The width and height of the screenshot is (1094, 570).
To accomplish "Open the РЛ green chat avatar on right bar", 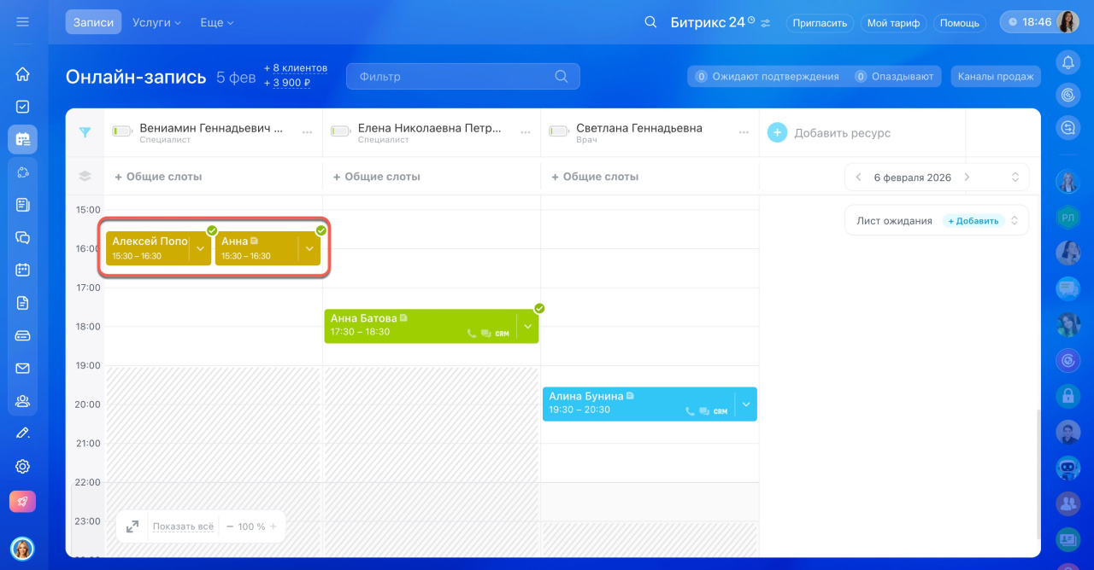I will 1068,217.
